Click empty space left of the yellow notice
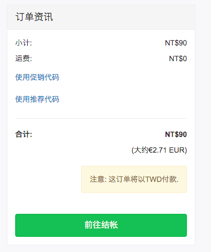The width and height of the screenshot is (211, 252). (48, 179)
